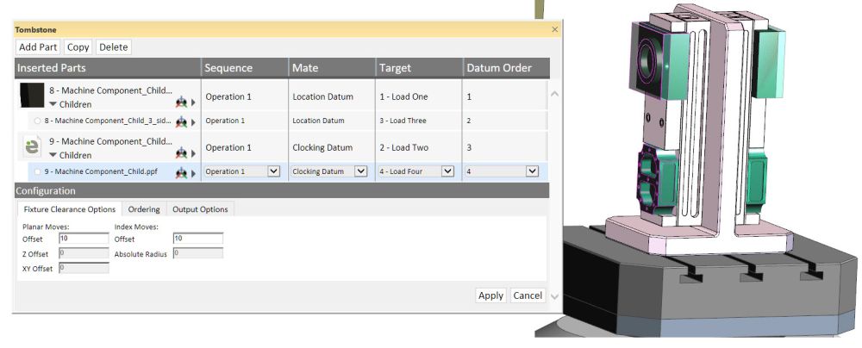Click the transform icon on part 9 parent row
The width and height of the screenshot is (862, 348).
(x=181, y=153)
